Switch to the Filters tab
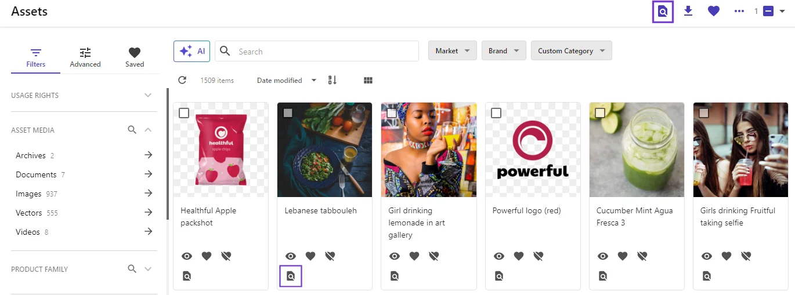The image size is (795, 295). click(35, 57)
